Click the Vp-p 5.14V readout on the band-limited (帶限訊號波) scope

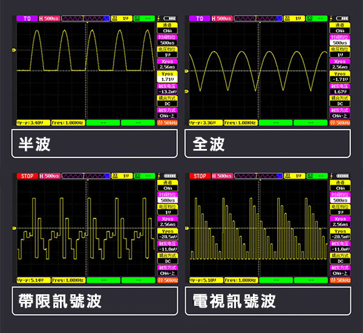29,280
